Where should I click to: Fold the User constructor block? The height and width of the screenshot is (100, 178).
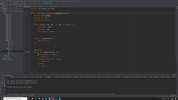coord(30,25)
